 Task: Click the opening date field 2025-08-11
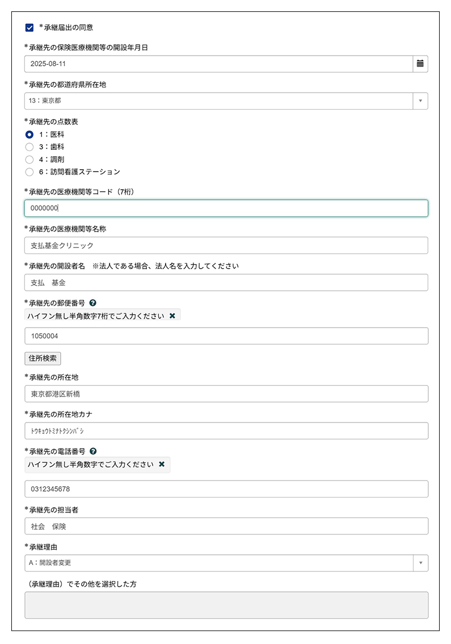pyautogui.click(x=218, y=64)
